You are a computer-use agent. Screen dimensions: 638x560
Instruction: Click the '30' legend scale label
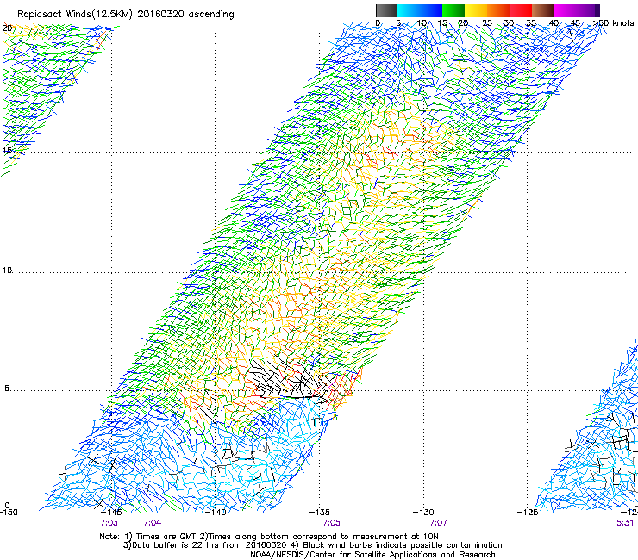(509, 23)
